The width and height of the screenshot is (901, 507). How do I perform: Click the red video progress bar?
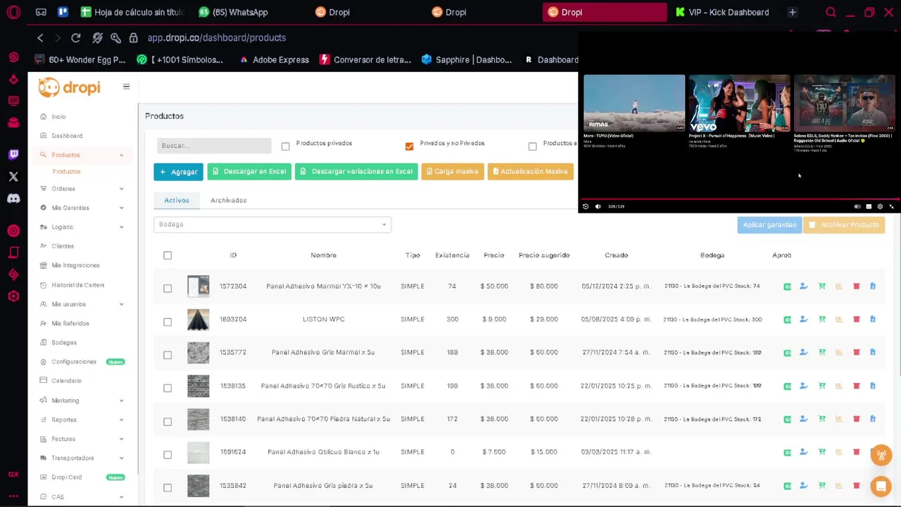739,199
